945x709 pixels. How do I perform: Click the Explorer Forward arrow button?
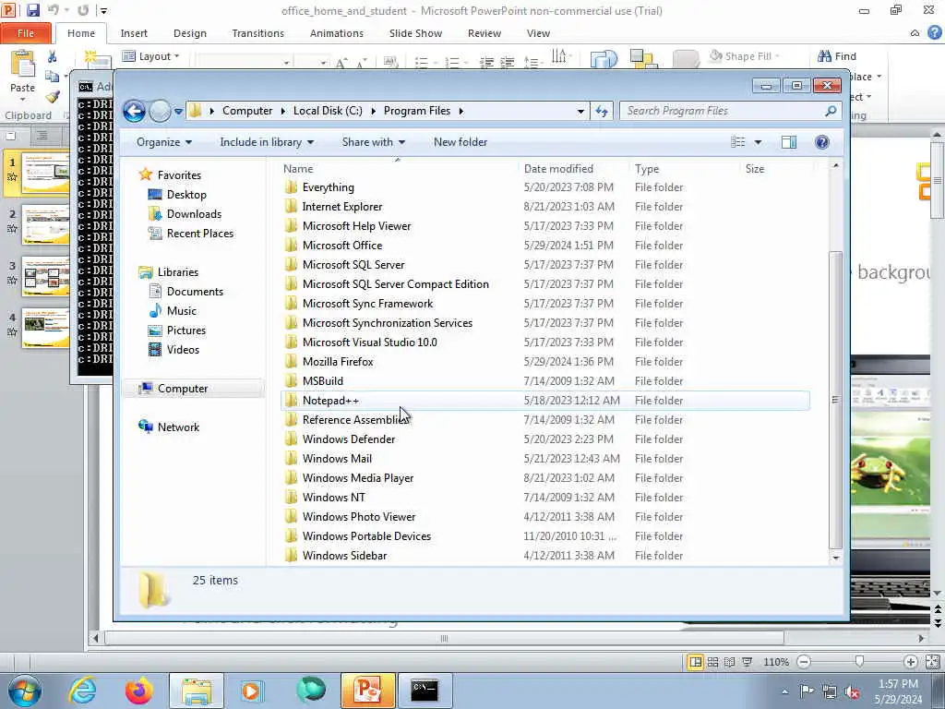(x=160, y=111)
